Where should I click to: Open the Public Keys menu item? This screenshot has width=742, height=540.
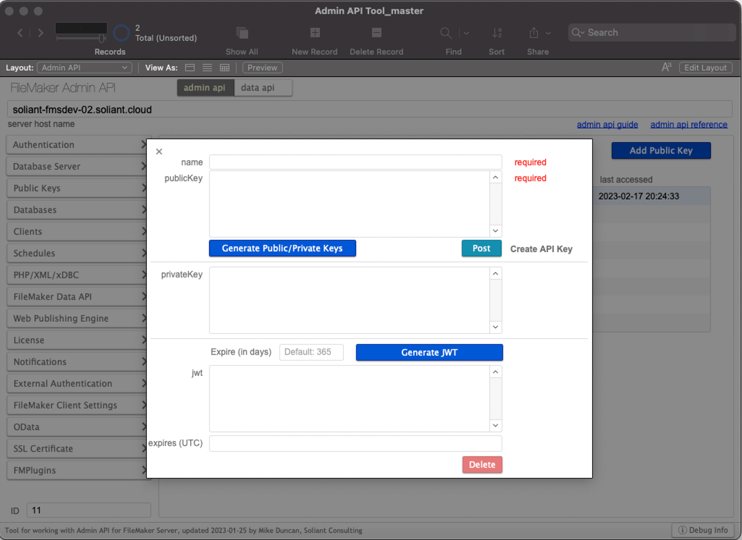77,188
